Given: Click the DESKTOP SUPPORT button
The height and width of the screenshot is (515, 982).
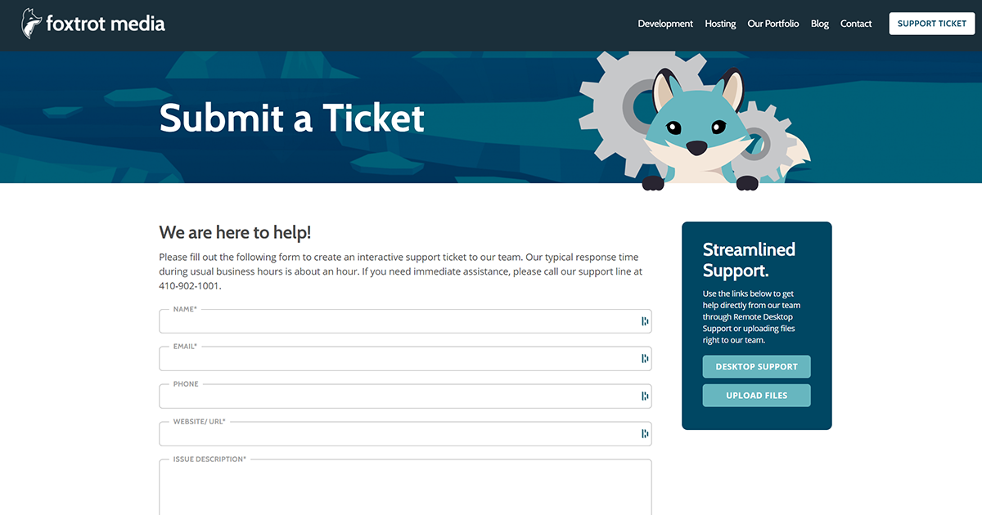Looking at the screenshot, I should point(756,366).
